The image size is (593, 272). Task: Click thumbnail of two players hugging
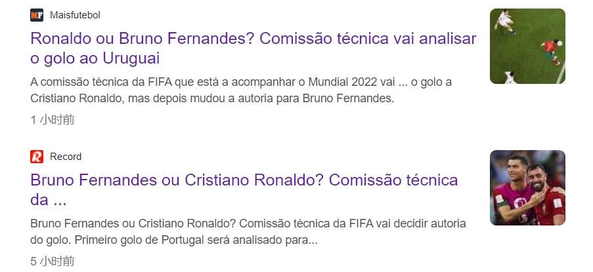527,187
